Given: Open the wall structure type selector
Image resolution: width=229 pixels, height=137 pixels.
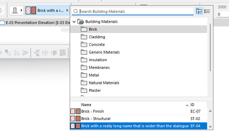Looking at the screenshot, I should [16, 10].
